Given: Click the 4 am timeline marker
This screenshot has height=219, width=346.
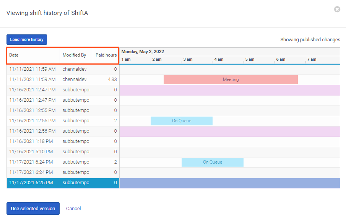Looking at the screenshot, I should (219, 60).
